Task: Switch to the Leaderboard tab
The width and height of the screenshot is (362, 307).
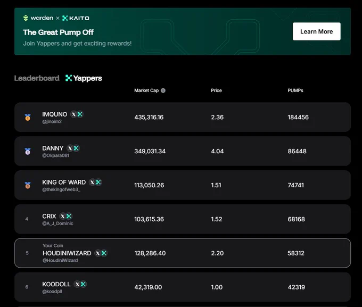Action: 37,78
